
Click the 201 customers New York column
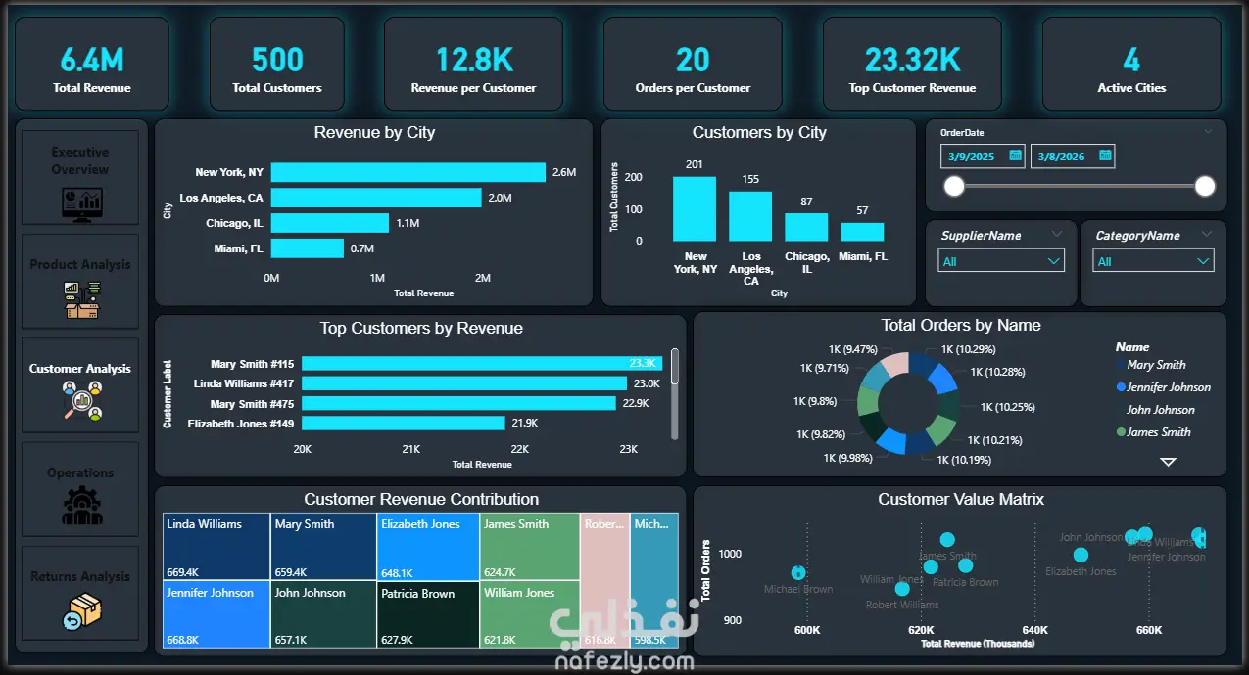(x=695, y=208)
